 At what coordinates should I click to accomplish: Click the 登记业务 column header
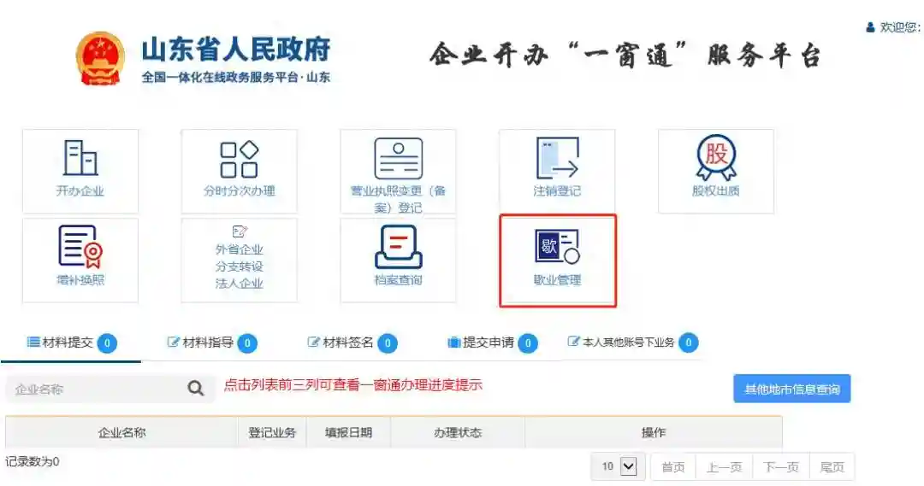click(272, 432)
